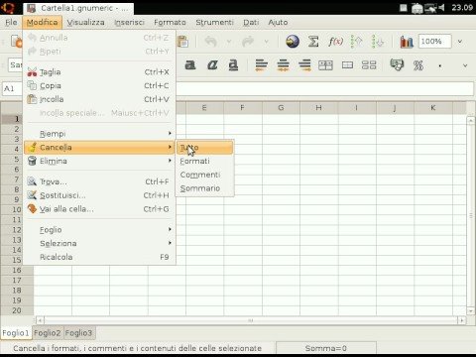Split merged cells icon
This screenshot has width=476, height=357.
(x=369, y=65)
